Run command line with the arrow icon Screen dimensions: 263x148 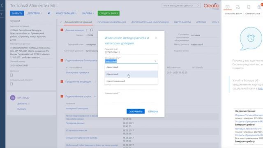[x=198, y=5]
